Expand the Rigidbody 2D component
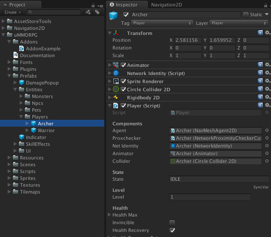This screenshot has height=237, width=271. point(110,98)
